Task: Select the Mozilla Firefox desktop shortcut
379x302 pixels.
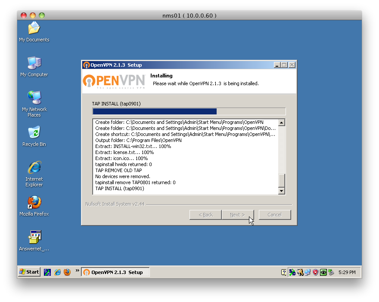Action: click(34, 206)
